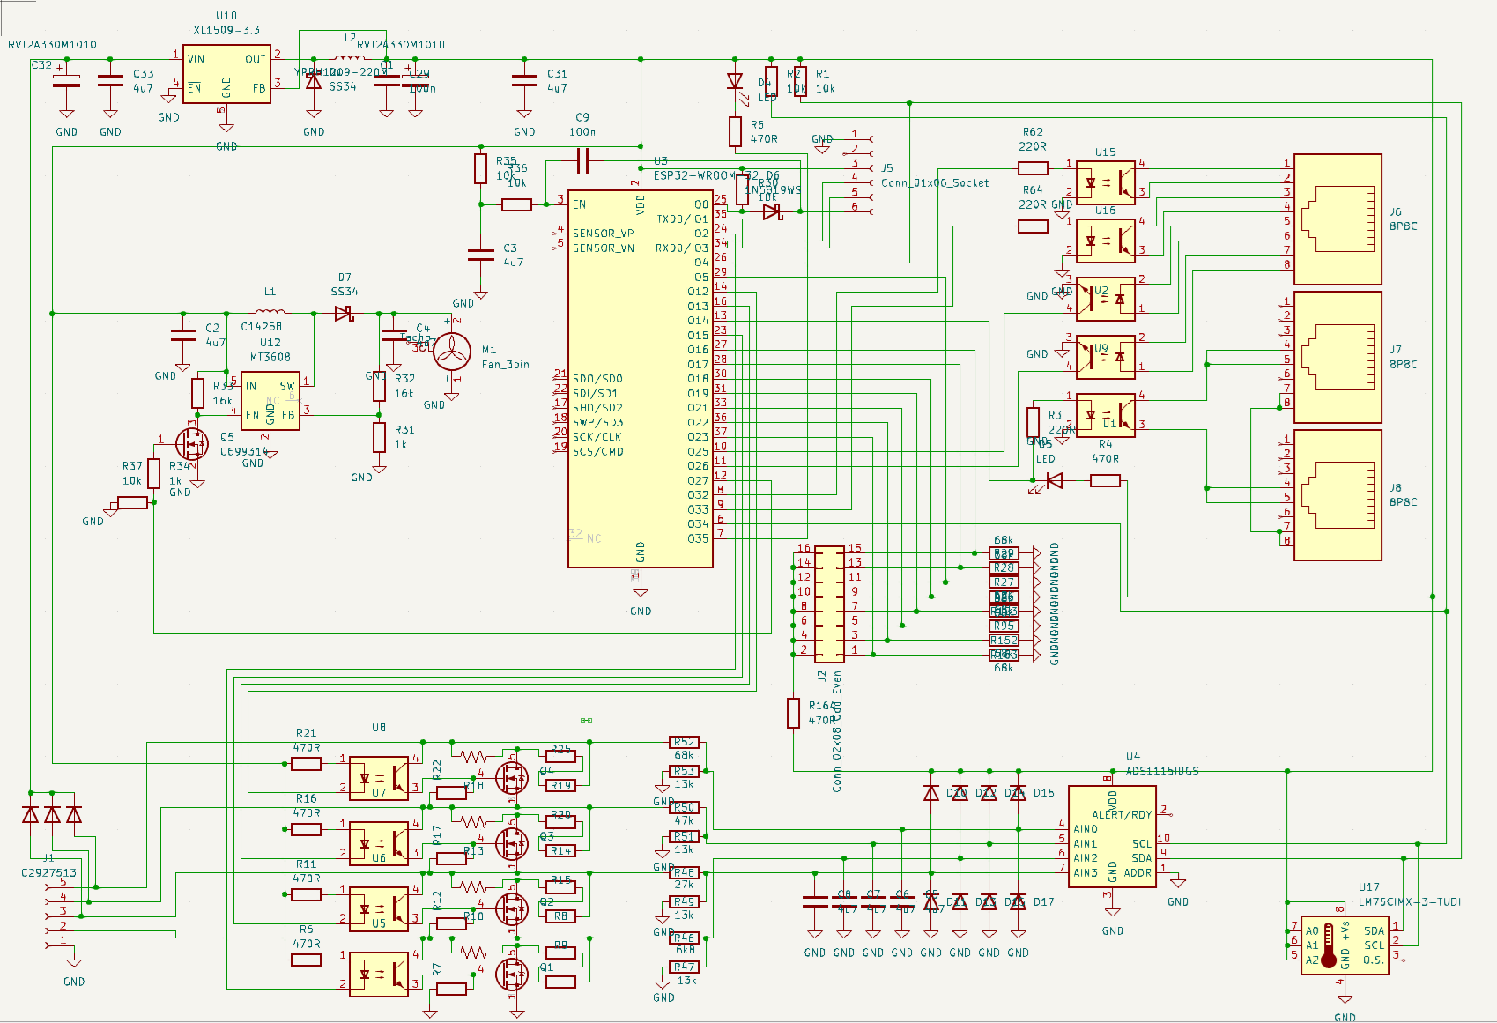
Task: Click the R164 470R resistor
Action: 793,713
